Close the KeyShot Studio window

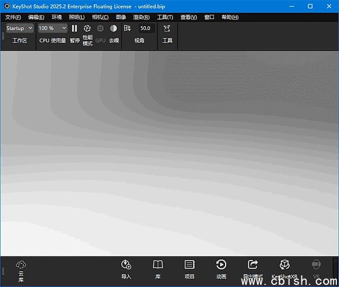coord(329,6)
